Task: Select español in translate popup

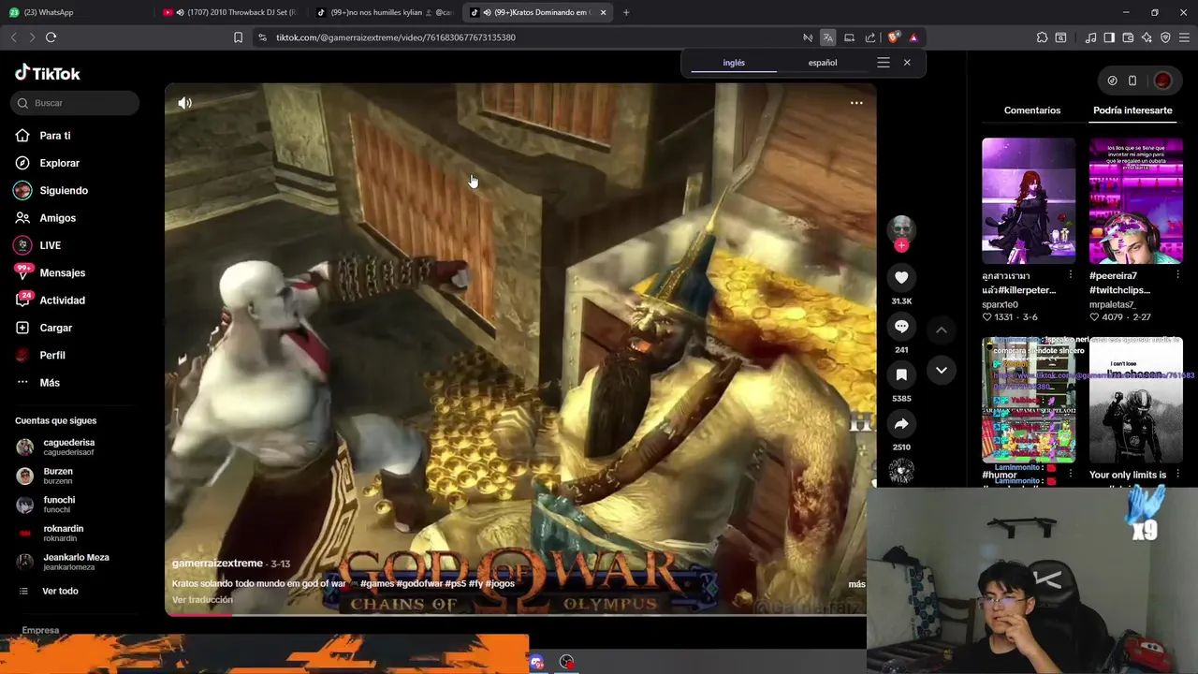Action: (823, 63)
